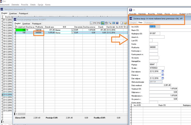Open help via blue question mark icon

click(x=117, y=23)
